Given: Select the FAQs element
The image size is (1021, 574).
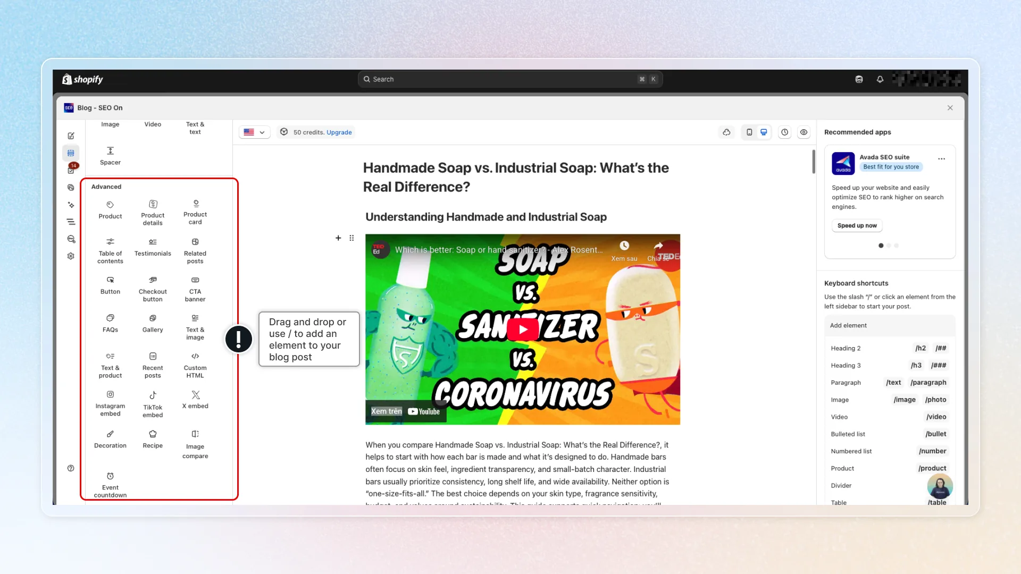Looking at the screenshot, I should (x=110, y=323).
